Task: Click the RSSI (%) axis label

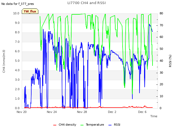Action: tap(170, 61)
